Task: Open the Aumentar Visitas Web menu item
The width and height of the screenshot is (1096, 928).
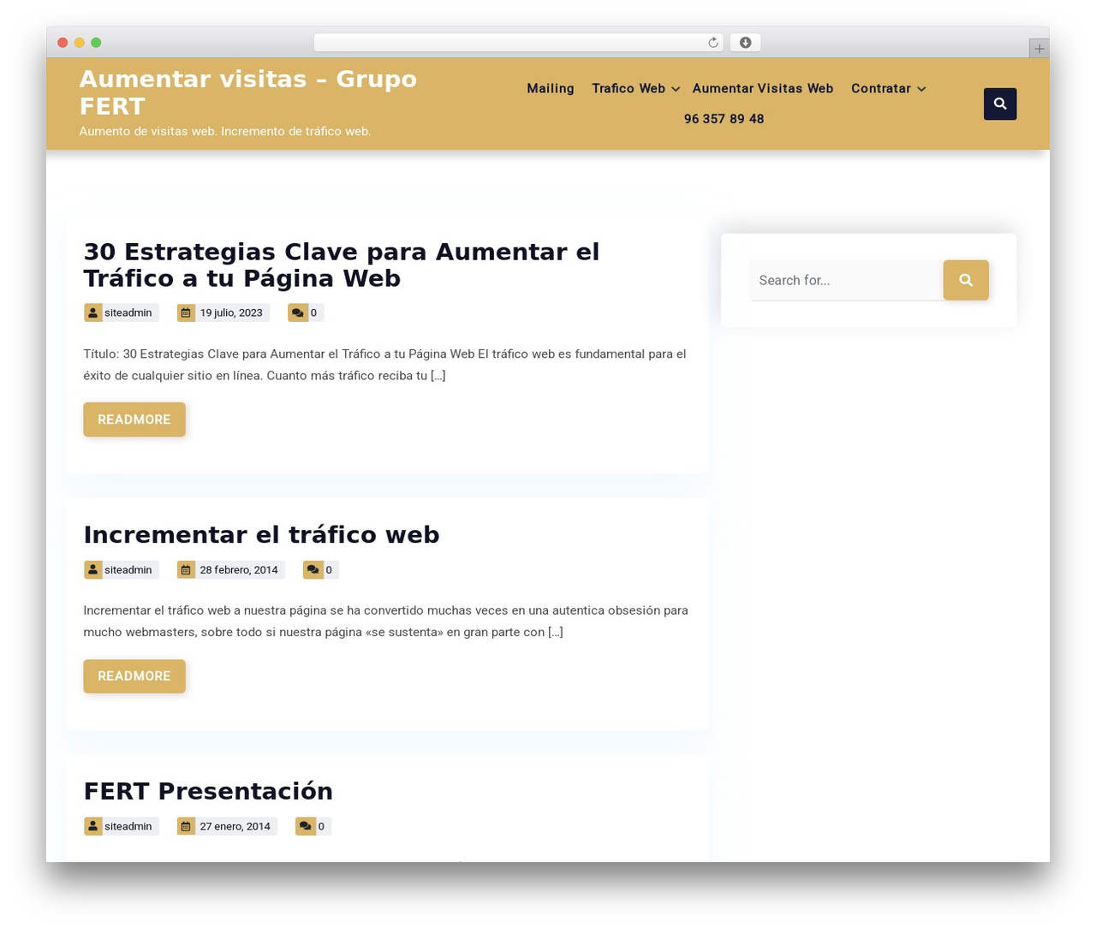Action: click(x=763, y=88)
